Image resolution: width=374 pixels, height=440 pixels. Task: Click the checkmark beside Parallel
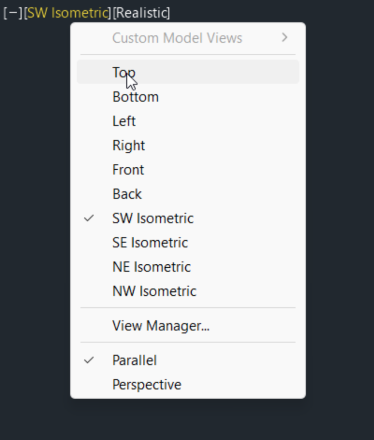click(89, 360)
